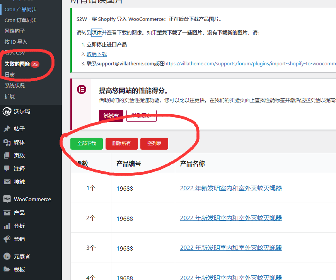Click the Elementor icon beside 元素者

coord(7,256)
